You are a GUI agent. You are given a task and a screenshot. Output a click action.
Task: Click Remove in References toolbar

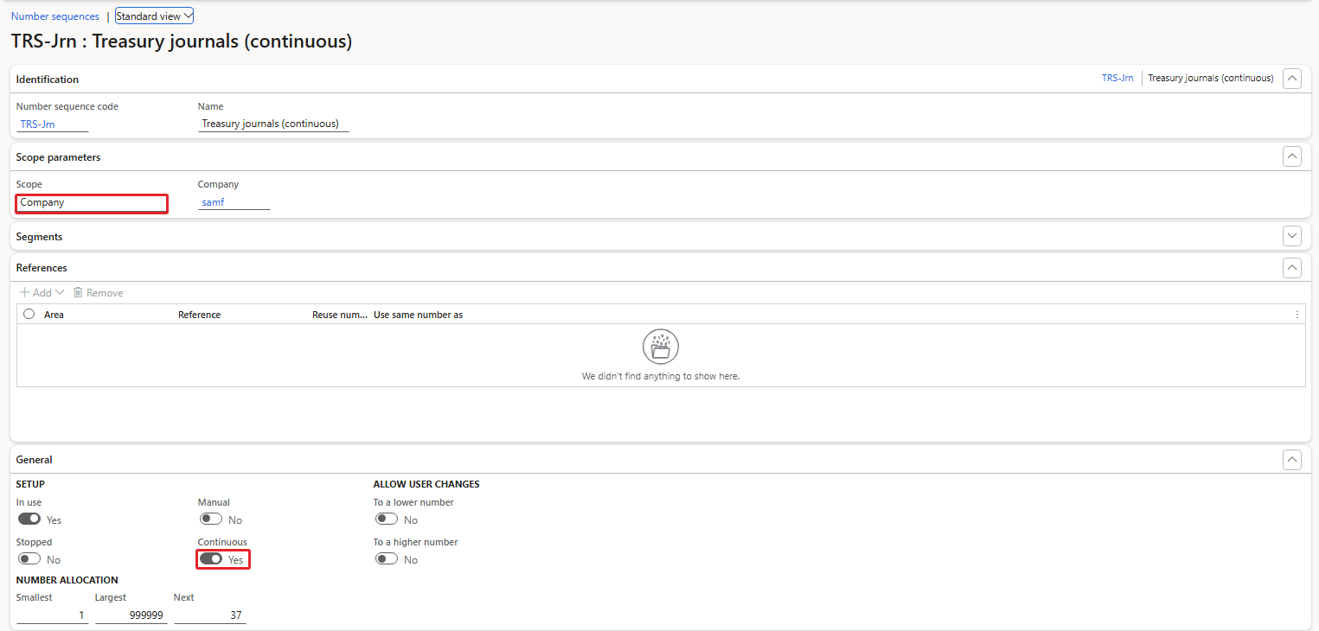pos(98,293)
